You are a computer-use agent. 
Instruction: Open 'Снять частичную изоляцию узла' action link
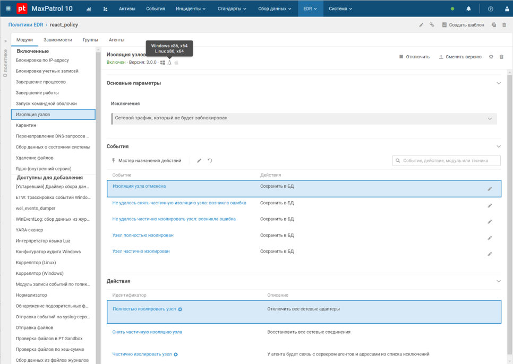[147, 332]
